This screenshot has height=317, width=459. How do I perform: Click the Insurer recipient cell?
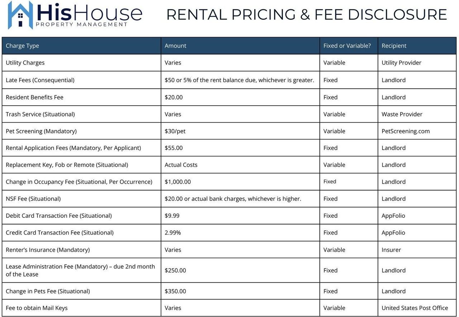click(391, 250)
